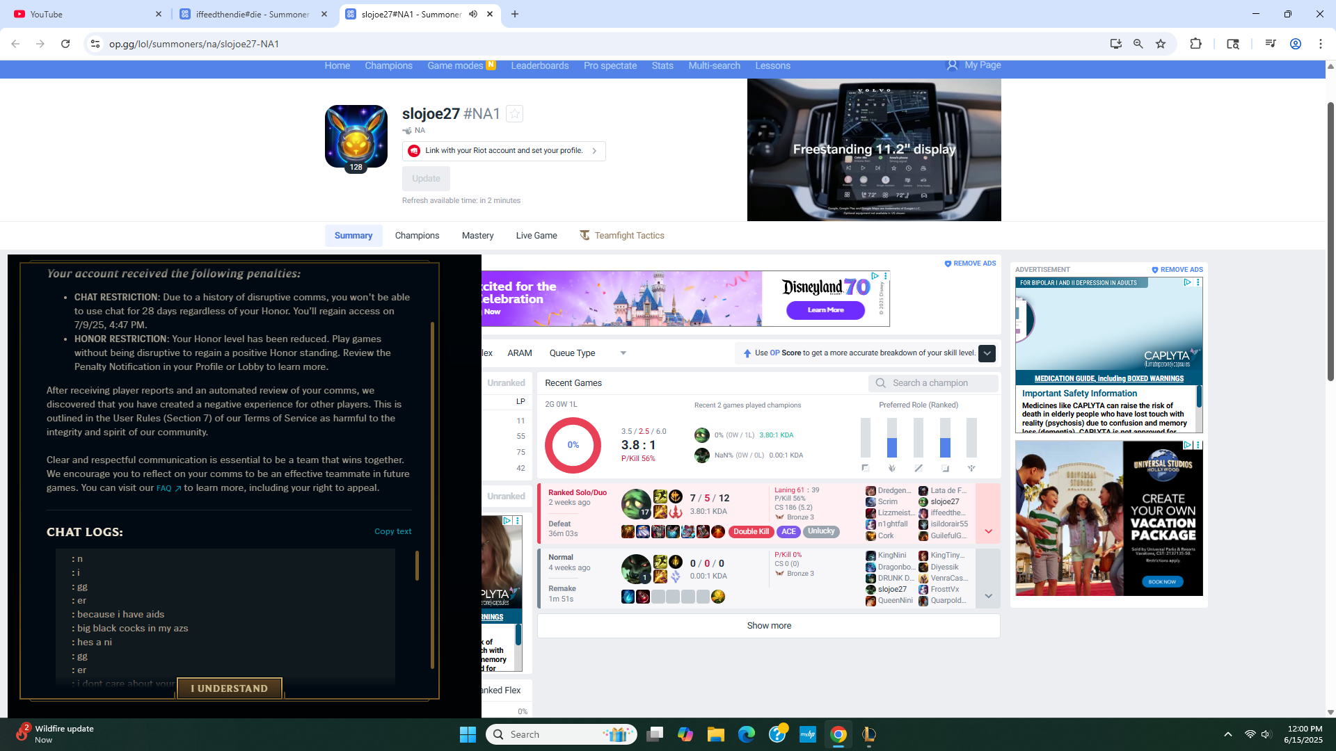Open the Live Game tab
The image size is (1336, 751).
pyautogui.click(x=536, y=236)
